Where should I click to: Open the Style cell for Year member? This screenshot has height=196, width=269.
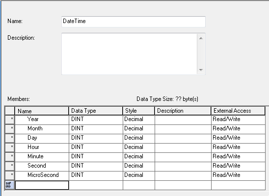coord(139,119)
